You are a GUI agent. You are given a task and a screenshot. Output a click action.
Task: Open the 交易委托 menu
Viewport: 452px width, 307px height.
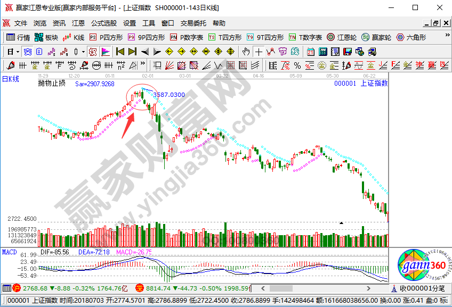click(x=194, y=23)
